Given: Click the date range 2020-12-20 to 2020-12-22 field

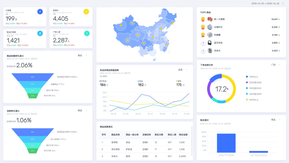Looking at the screenshot, I should coord(265,3).
